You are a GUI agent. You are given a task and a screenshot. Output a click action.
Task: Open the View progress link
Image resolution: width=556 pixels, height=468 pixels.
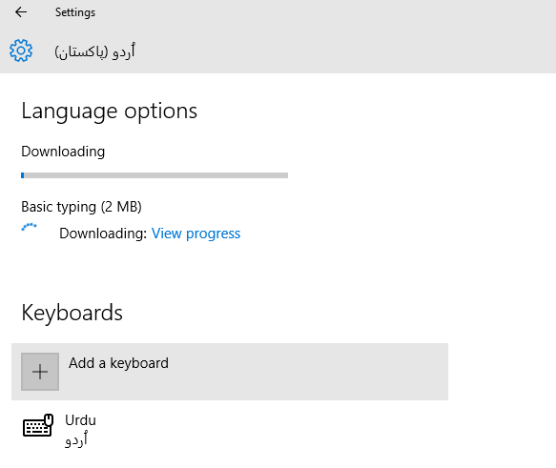pos(196,234)
